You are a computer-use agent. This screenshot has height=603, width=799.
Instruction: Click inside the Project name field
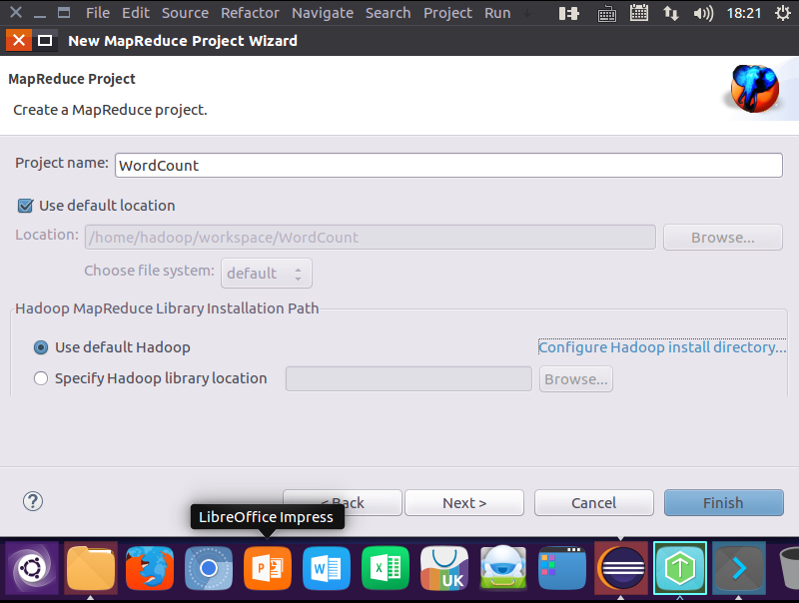pos(399,165)
